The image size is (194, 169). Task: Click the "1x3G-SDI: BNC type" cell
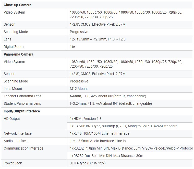pyautogui.click(x=130, y=126)
